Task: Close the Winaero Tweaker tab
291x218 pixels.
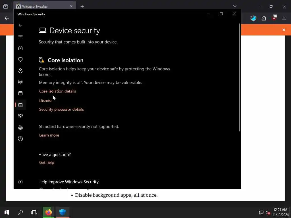Action: pyautogui.click(x=71, y=6)
